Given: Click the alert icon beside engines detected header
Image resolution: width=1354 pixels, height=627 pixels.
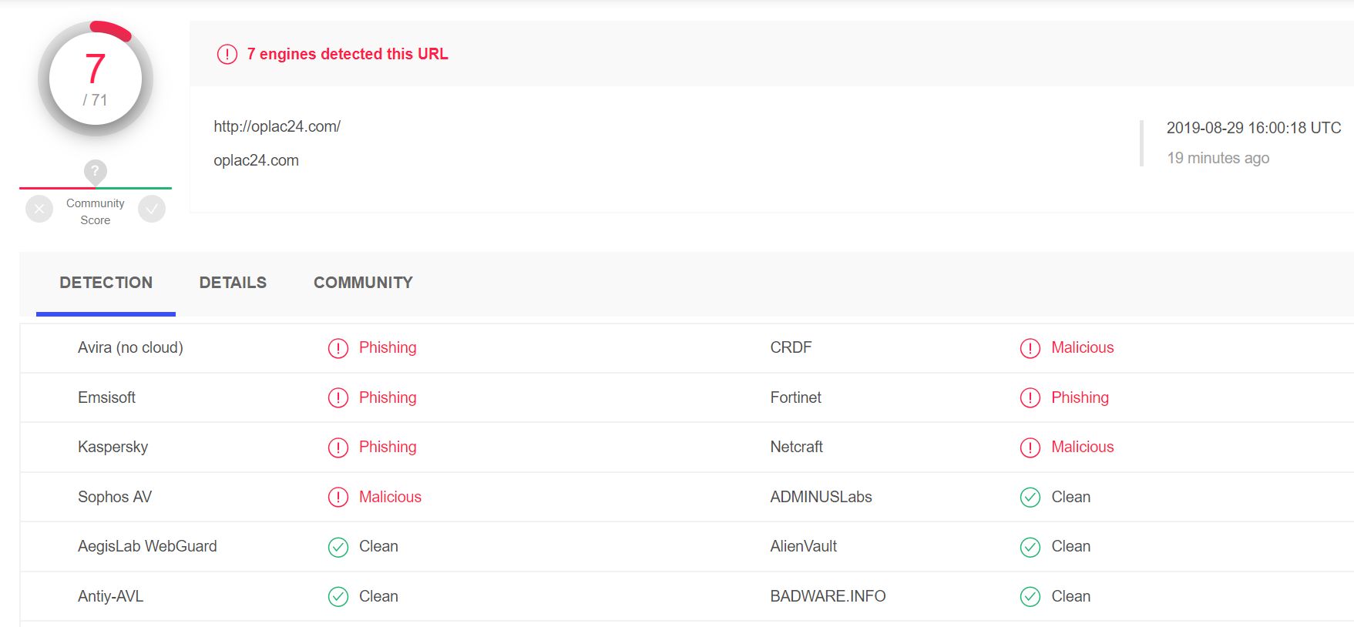Looking at the screenshot, I should pyautogui.click(x=227, y=54).
